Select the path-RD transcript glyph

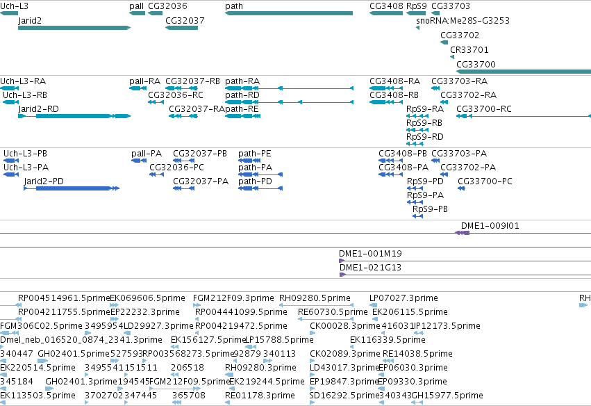289,102
